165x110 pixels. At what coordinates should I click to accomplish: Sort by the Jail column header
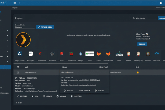(26, 67)
